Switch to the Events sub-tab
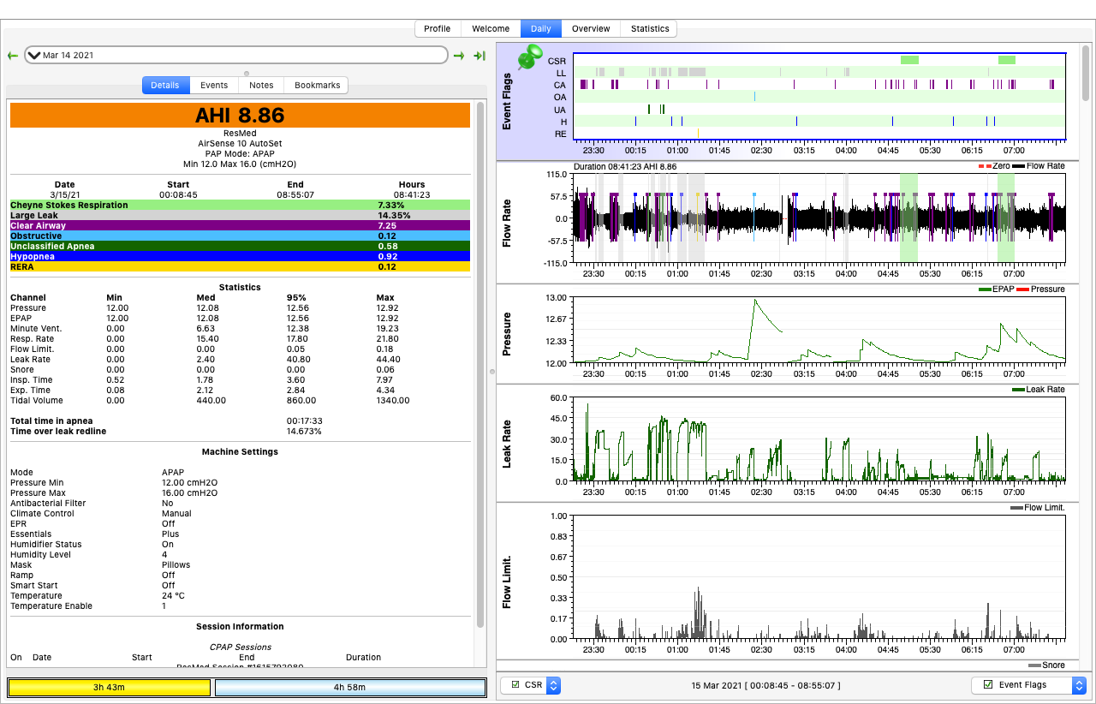Screen dimensions: 1096x704 (214, 85)
